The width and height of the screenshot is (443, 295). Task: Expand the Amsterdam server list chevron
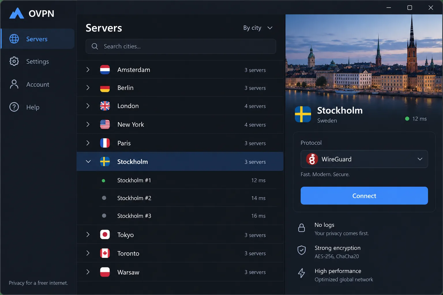[x=88, y=70]
